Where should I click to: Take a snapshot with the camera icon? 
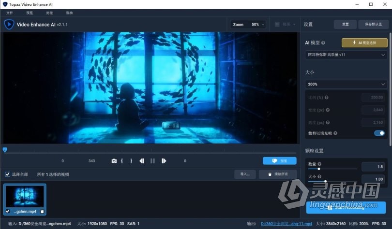pos(114,161)
